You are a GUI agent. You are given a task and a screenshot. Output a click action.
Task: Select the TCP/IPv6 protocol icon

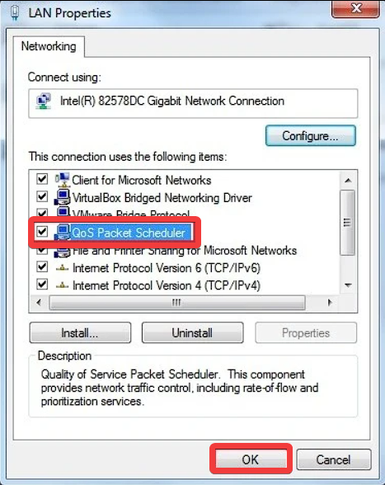click(62, 268)
